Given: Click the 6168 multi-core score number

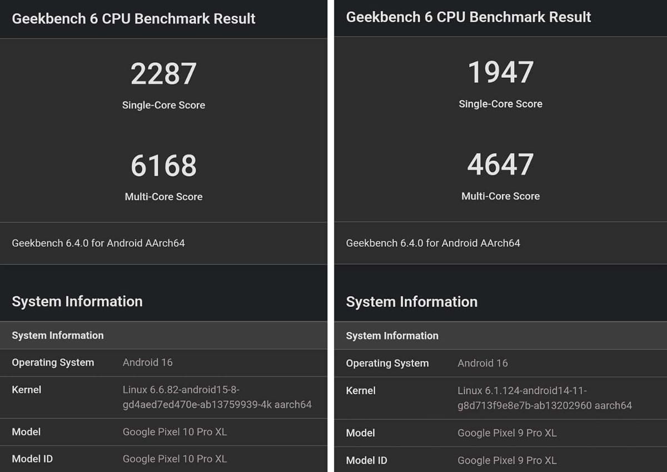Looking at the screenshot, I should (x=163, y=166).
